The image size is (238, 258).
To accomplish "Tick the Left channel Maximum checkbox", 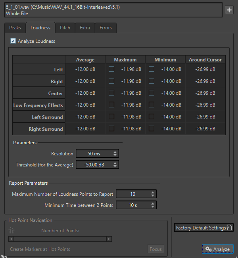I will click(111, 69).
